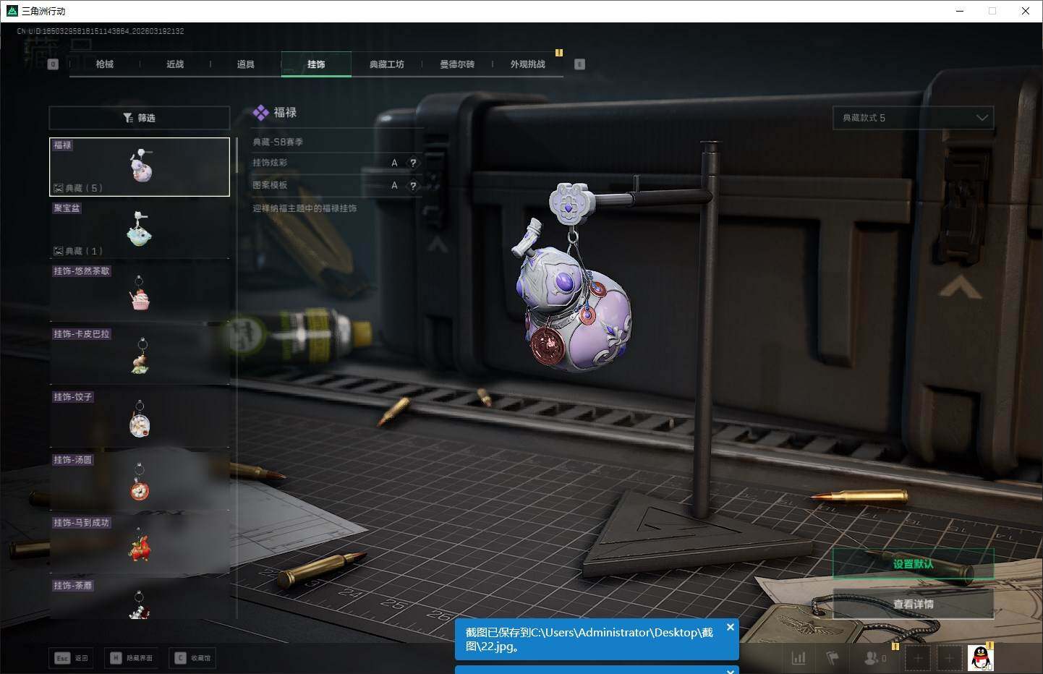Click the E next-tab key icon

tap(579, 64)
